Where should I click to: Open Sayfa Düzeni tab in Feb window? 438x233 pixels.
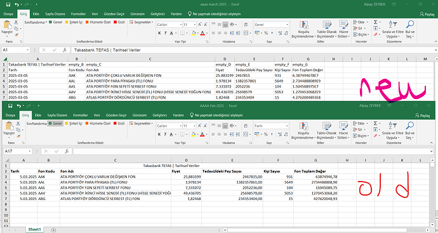pyautogui.click(x=57, y=115)
